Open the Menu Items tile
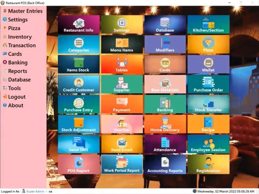The image size is (259, 194). pyautogui.click(x=122, y=44)
